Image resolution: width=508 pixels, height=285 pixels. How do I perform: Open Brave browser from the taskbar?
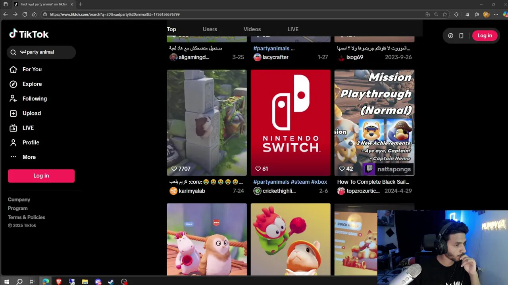point(59,282)
